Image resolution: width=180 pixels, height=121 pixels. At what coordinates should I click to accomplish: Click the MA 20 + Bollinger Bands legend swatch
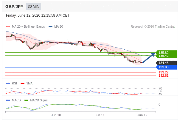click(x=8, y=26)
